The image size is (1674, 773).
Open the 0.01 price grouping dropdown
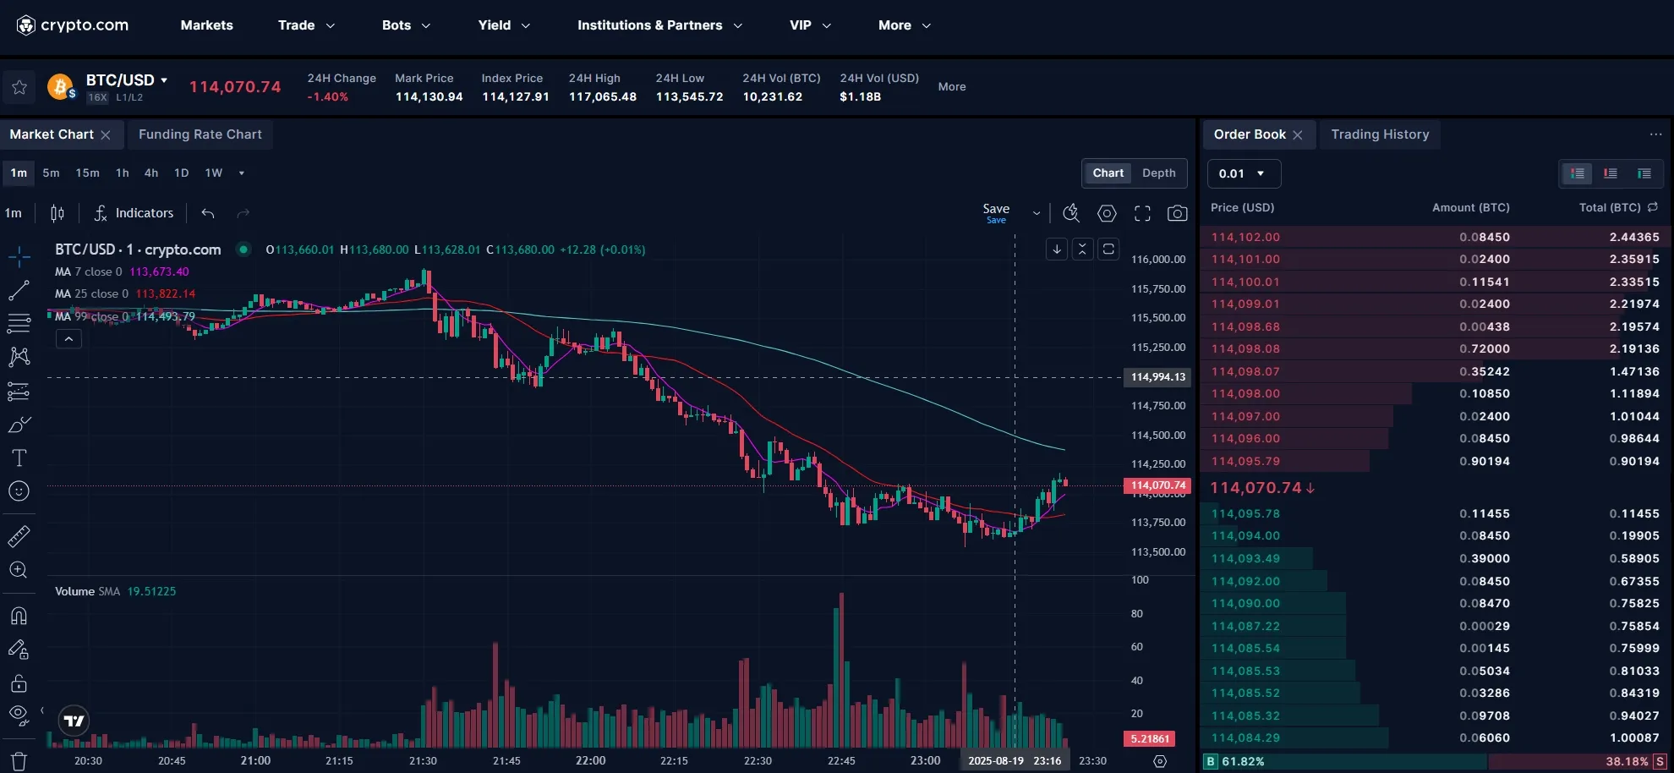tap(1243, 173)
